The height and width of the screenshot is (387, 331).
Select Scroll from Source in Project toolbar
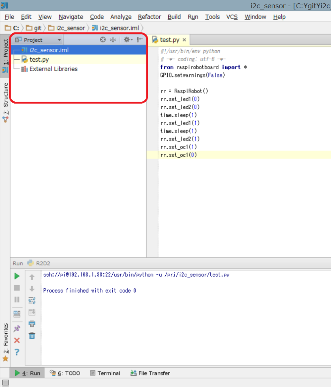click(102, 39)
